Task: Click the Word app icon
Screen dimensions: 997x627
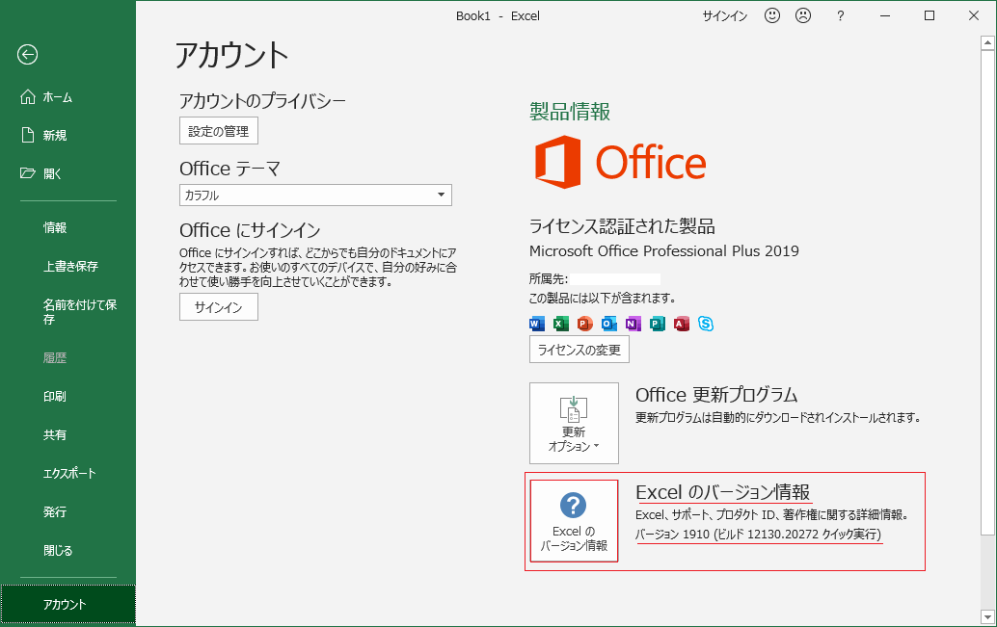Action: pyautogui.click(x=537, y=324)
